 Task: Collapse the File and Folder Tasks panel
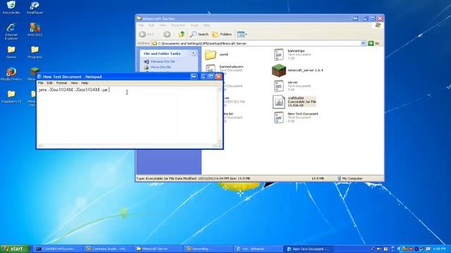194,53
